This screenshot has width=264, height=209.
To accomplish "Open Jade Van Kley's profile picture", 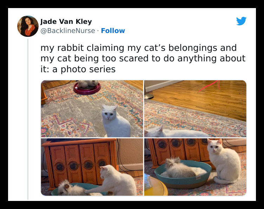I will coord(28,26).
